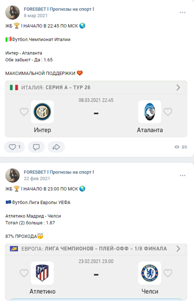
Task: Click the Atletico Madrid crest
Action: pos(42,273)
